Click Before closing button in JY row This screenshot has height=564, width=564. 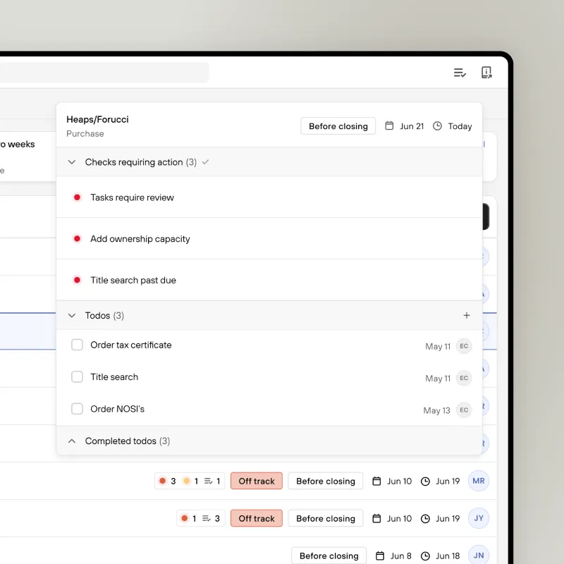326,519
